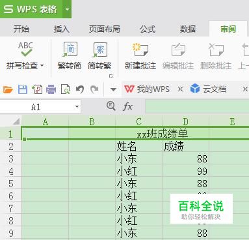Select column B header
The height and width of the screenshot is (240, 249).
tap(92, 121)
